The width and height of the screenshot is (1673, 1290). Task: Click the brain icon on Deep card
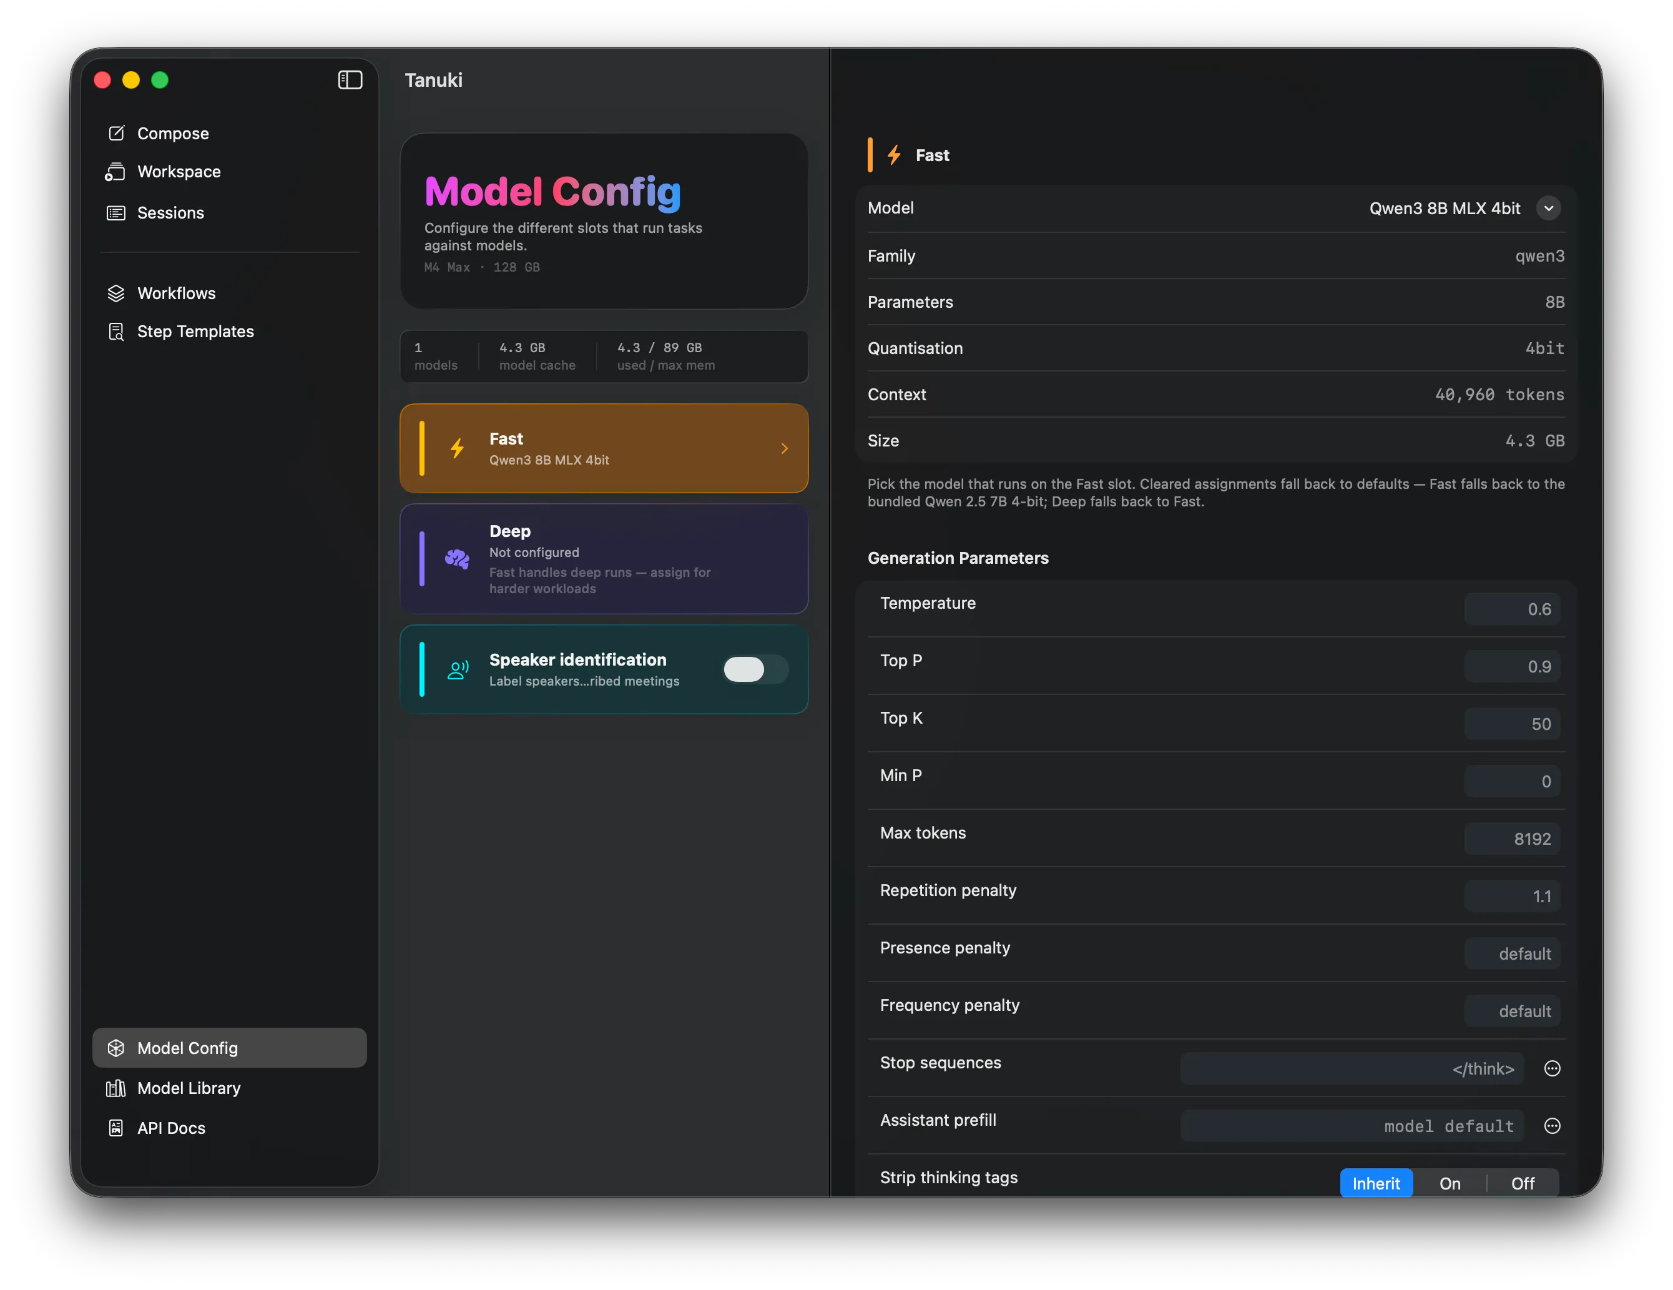click(x=458, y=558)
